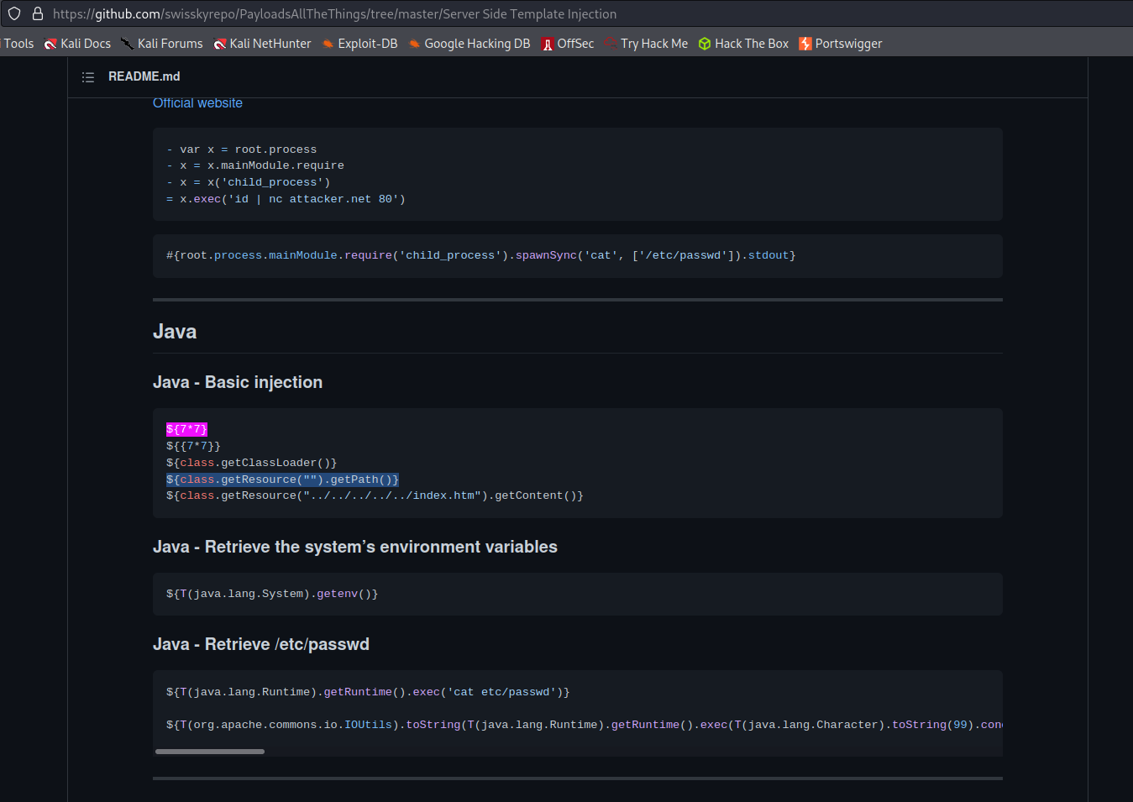Click the Java section heading

pyautogui.click(x=175, y=332)
